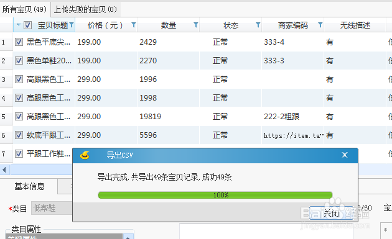This screenshot has width=392, height=239.
Task: Click the 类目属性 group label
Action: pyautogui.click(x=26, y=229)
